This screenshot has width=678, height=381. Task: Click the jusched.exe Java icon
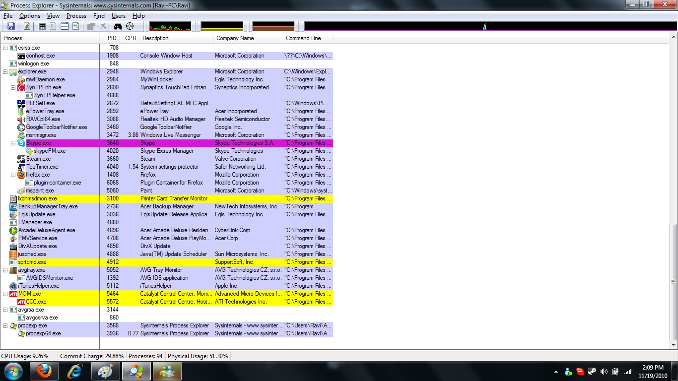[x=13, y=254]
